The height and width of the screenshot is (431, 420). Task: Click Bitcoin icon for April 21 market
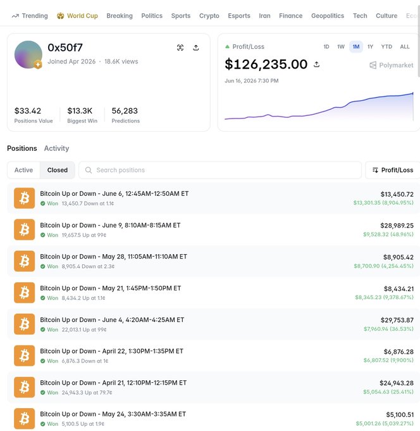pyautogui.click(x=25, y=387)
